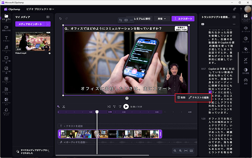The width and height of the screenshot is (252, 158).
Task: Fit the timeline to screen
Action: pos(186,151)
